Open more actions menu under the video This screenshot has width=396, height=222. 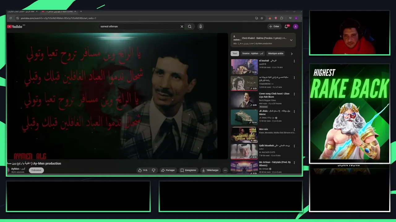point(225,170)
